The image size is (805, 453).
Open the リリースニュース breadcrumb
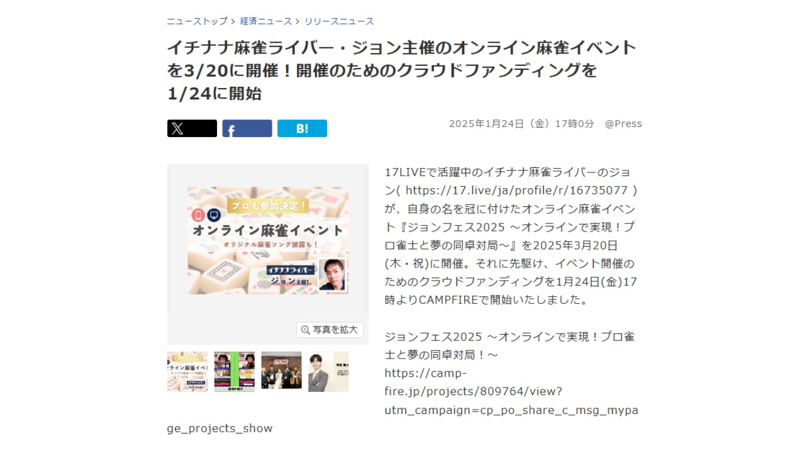pos(339,21)
